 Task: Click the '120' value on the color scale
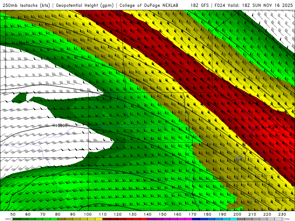[x=118, y=214]
